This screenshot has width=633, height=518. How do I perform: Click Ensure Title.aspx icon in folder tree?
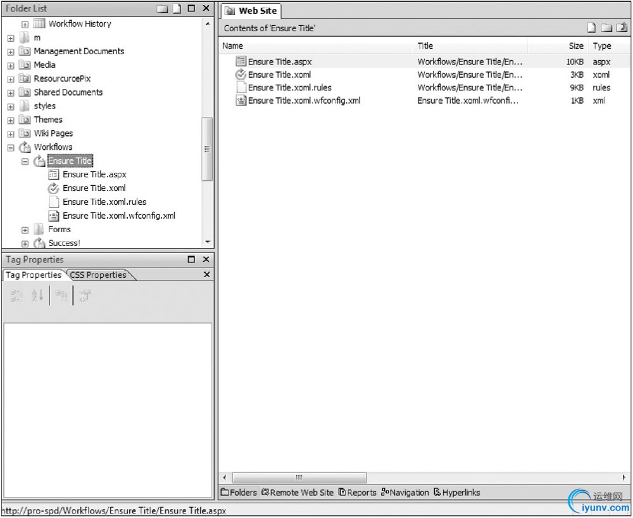(53, 175)
